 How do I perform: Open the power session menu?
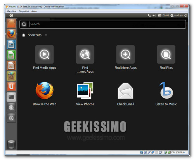[x=186, y=16]
